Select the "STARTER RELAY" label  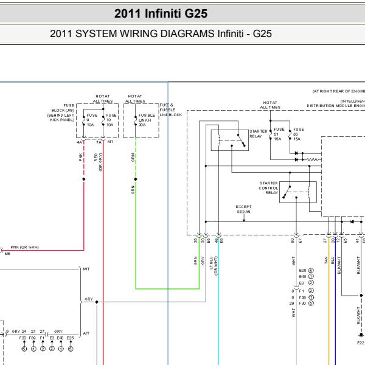tap(258, 134)
